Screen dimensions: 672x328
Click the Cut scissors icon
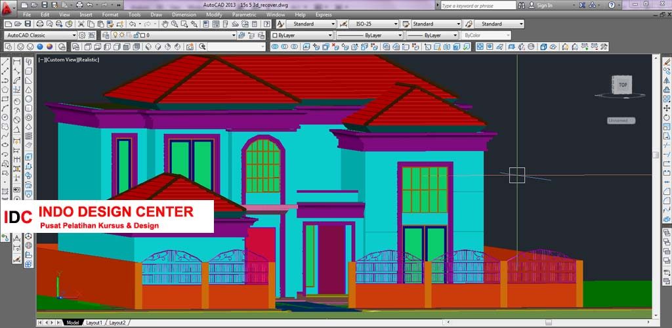click(81, 24)
